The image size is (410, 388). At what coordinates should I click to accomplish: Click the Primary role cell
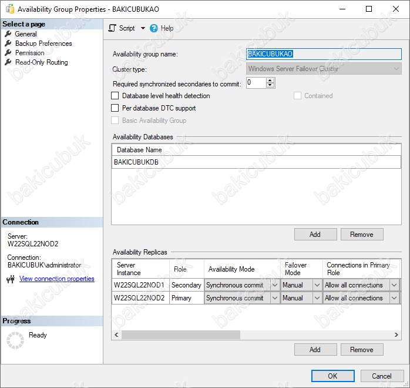coord(187,298)
